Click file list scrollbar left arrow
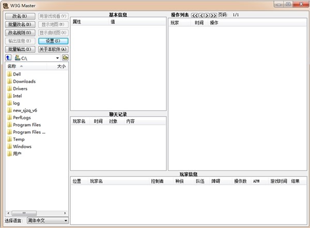310x228 pixels. coord(8,213)
